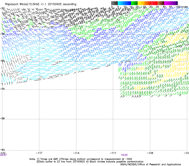The image size is (189, 166).
Task: Click the -56 latitude axis label
Action: click(2, 89)
